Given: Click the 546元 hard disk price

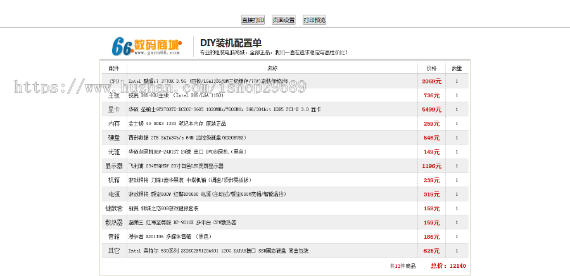Looking at the screenshot, I should [x=431, y=138].
